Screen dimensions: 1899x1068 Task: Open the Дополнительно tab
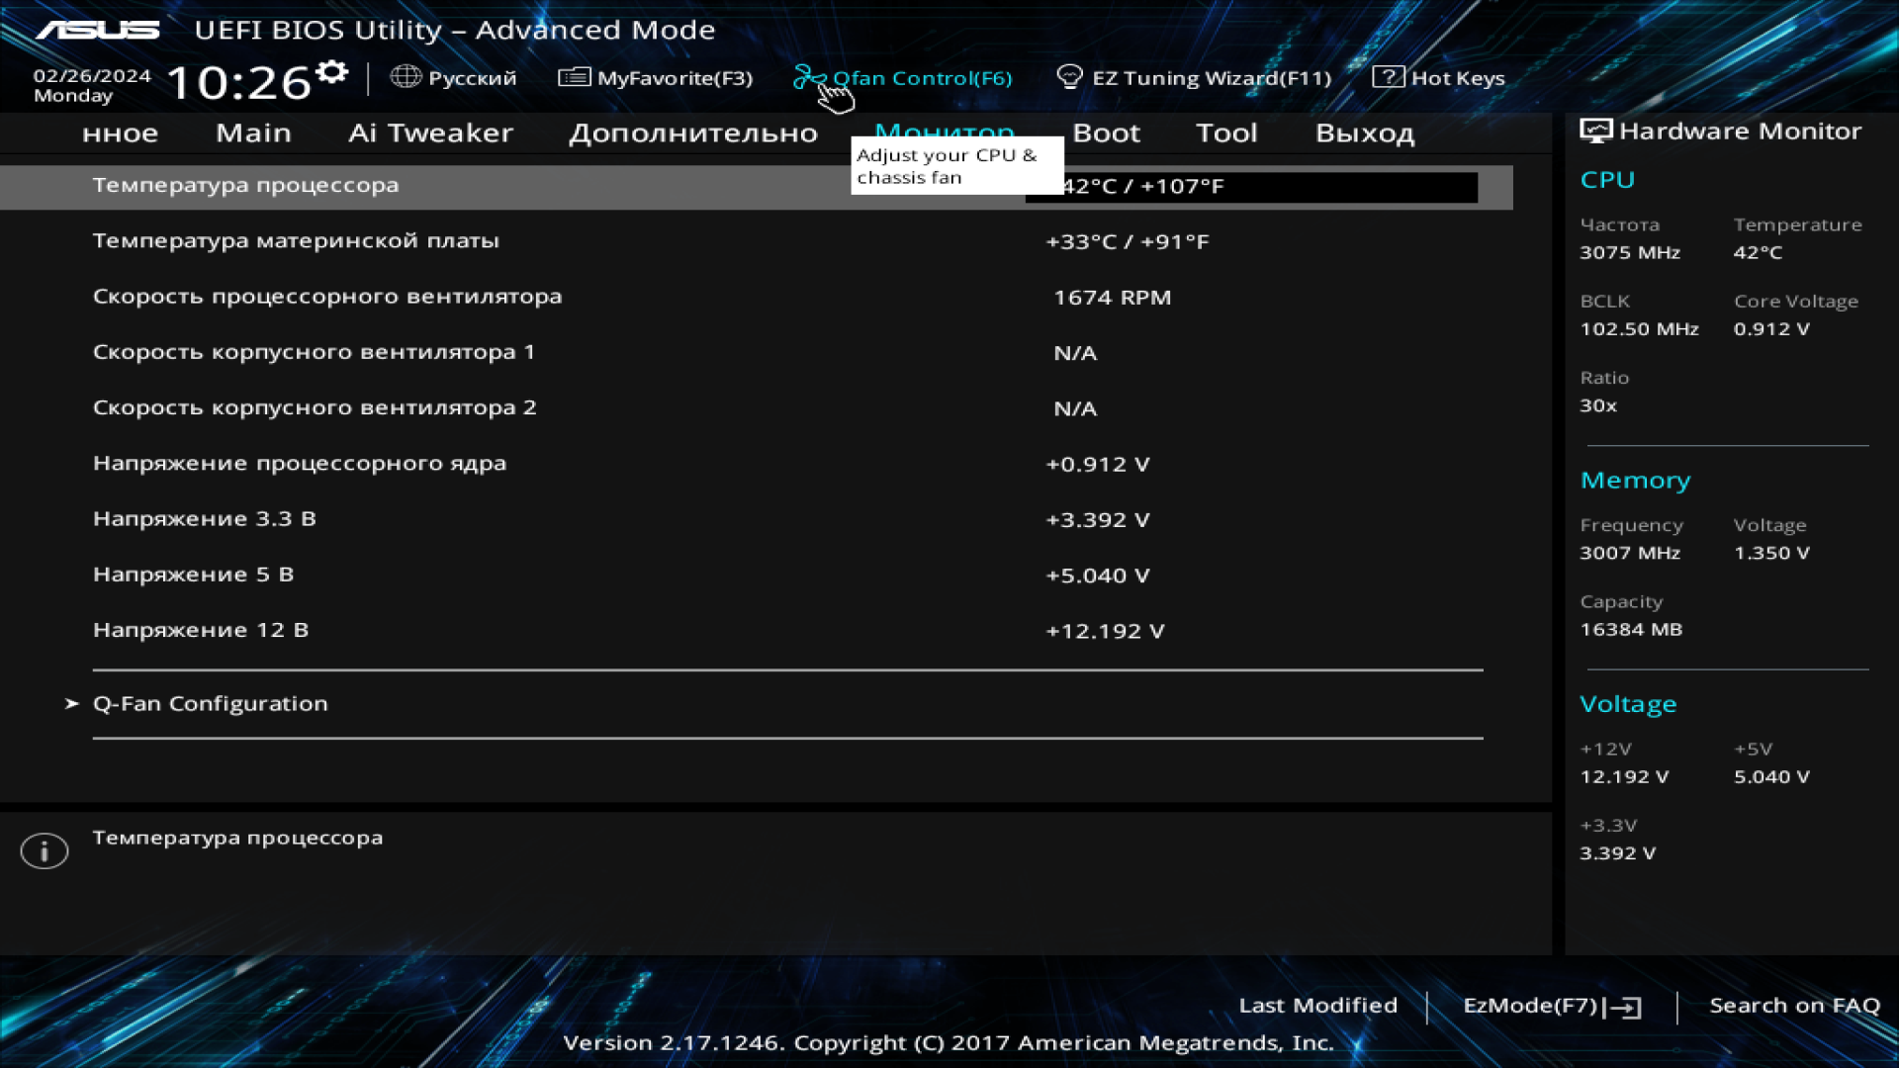point(692,133)
